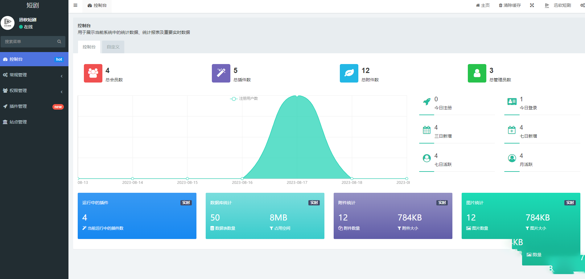Screen dimensions: 585x279
Task: Click the settings gears icon at top right
Action: coord(582,5)
